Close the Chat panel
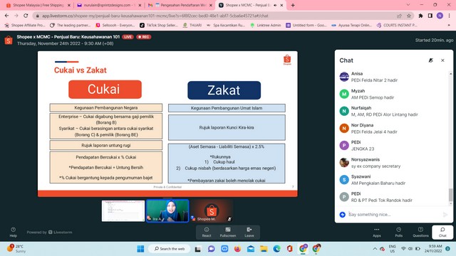 pyautogui.click(x=442, y=60)
